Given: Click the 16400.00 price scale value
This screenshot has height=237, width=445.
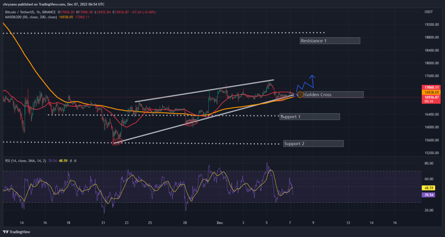Looking at the screenshot, I should 431,114.
